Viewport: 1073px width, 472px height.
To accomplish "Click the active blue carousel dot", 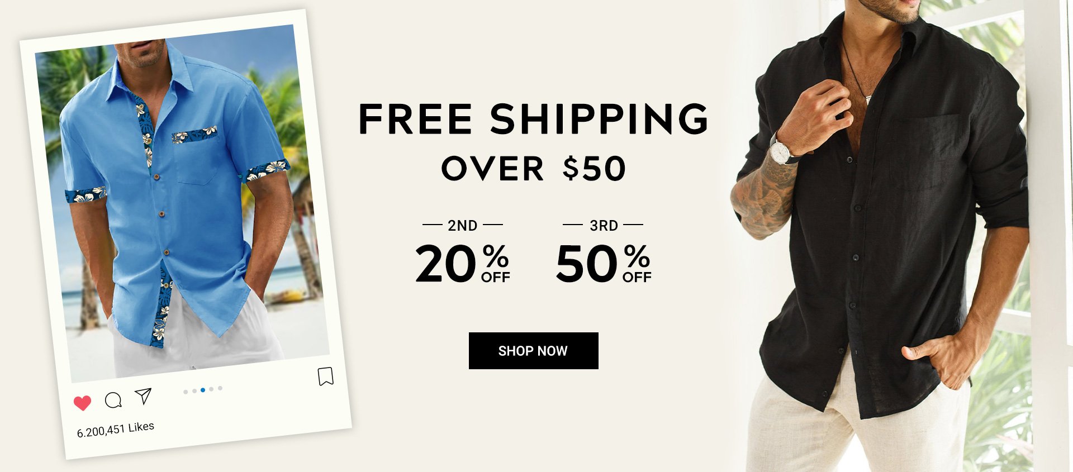I will pyautogui.click(x=203, y=390).
